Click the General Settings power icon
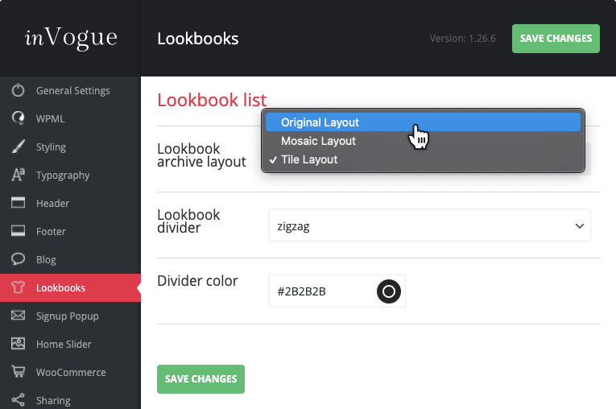616x409 pixels. point(18,91)
